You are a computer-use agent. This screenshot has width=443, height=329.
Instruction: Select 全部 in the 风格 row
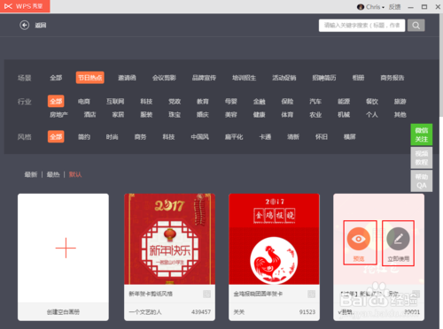(56, 137)
